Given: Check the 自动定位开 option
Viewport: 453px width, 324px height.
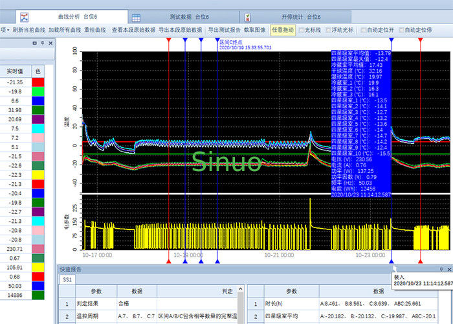Looking at the screenshot, I should coord(363,30).
